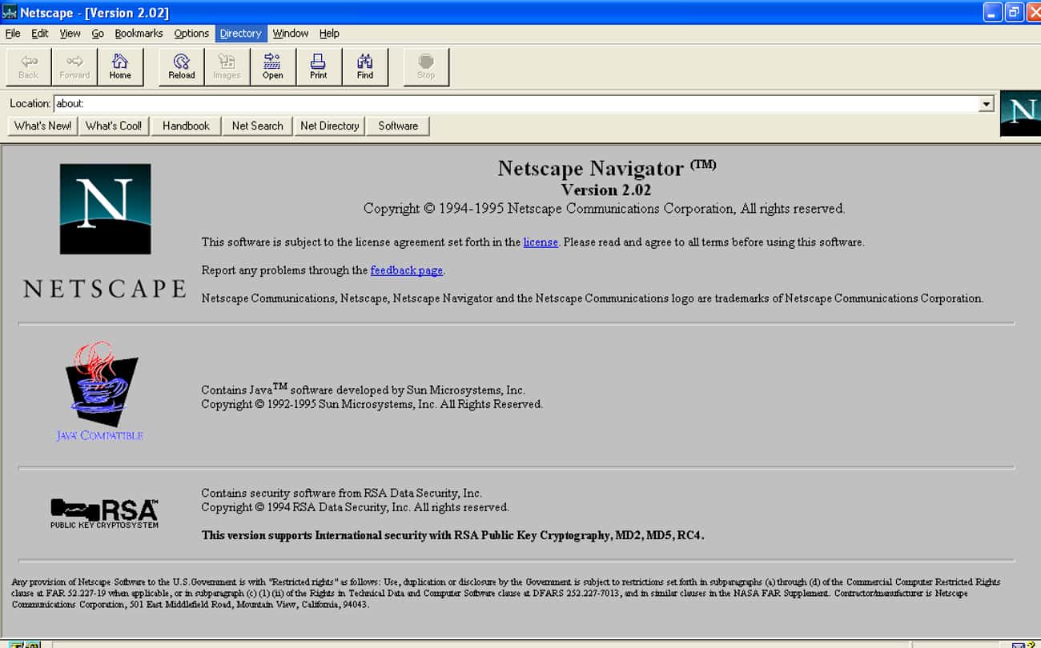Open the Go menu
1041x648 pixels.
coord(98,33)
